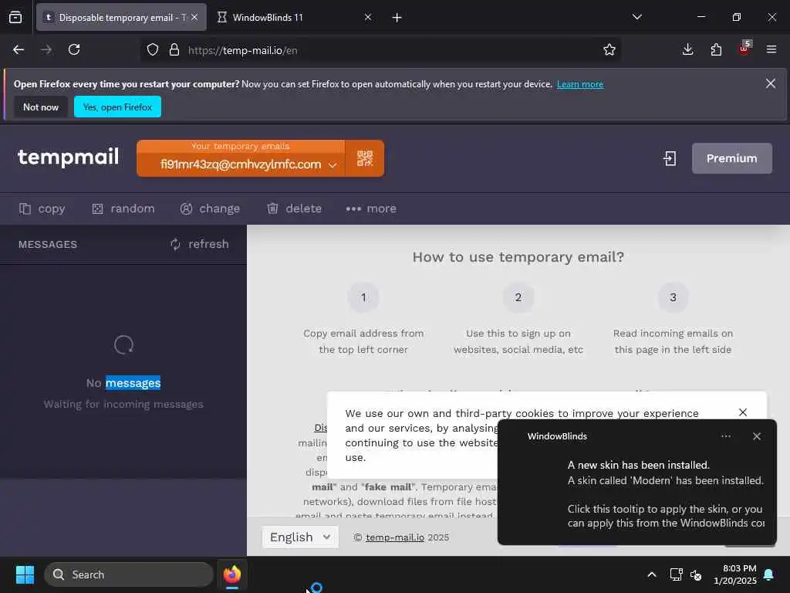Click the step 2 circle
The height and width of the screenshot is (593, 790).
[x=518, y=297]
